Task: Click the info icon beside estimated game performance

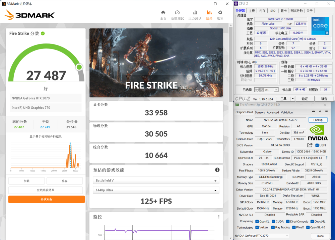Action: point(217,170)
